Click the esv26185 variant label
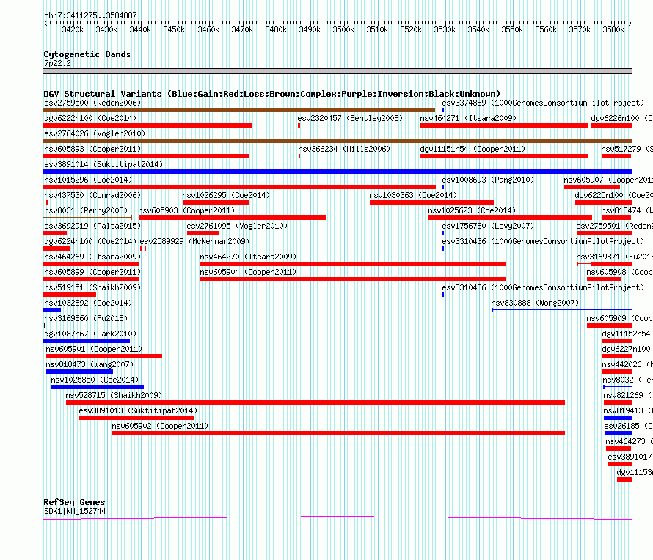This screenshot has height=560, width=653. tap(629, 426)
